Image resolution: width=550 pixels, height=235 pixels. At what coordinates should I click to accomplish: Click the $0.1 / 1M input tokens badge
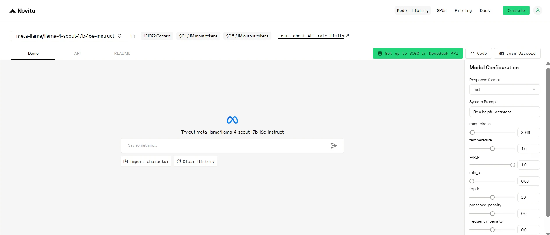point(198,36)
